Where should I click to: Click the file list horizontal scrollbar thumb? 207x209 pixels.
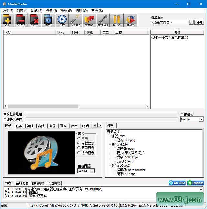(x=43, y=106)
